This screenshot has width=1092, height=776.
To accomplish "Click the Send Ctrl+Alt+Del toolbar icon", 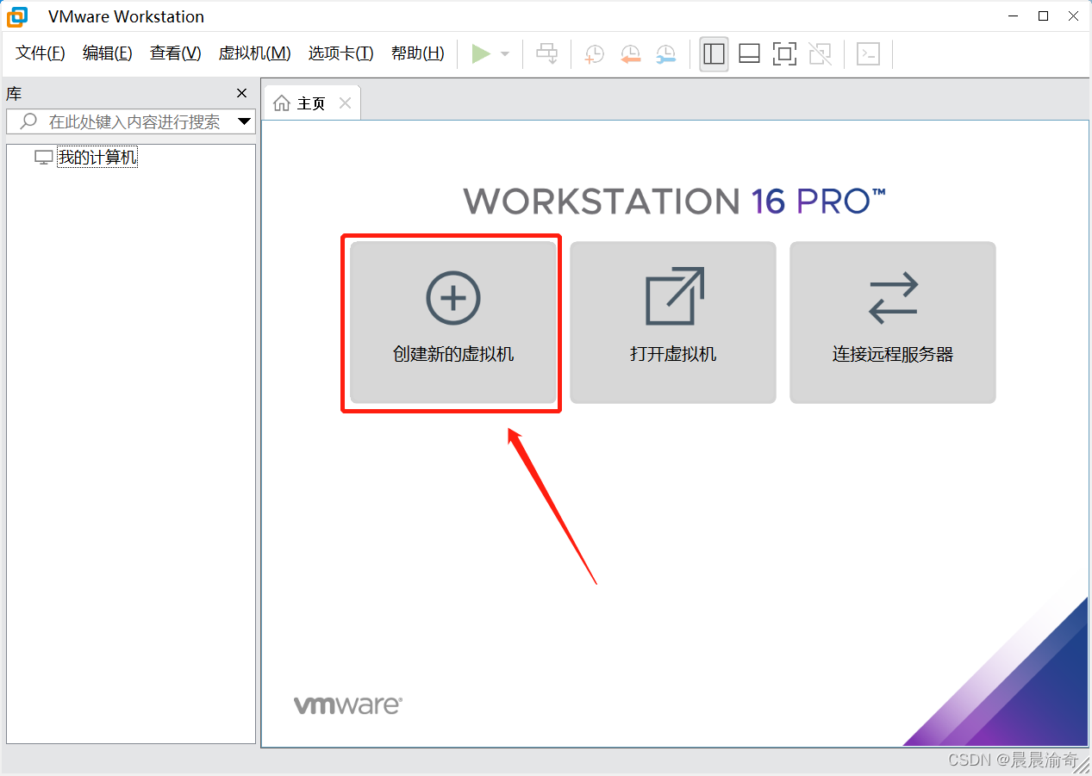I will click(x=547, y=53).
